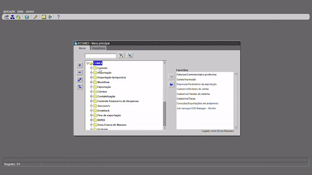Click the Favoritos scrollbar up arrow
The image size is (312, 175).
[x=236, y=73]
